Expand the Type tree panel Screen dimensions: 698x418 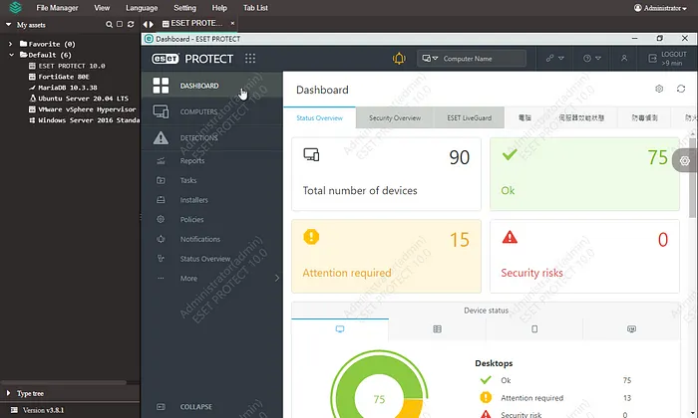click(x=8, y=393)
